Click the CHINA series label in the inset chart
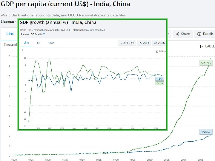Screen dimensions: 215x161 [160, 83]
